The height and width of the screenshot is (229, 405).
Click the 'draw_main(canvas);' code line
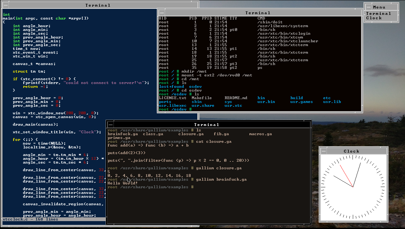pos(35,124)
